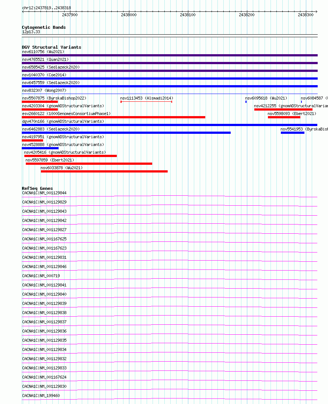Click DGV Structural Variants track heading

[52, 47]
